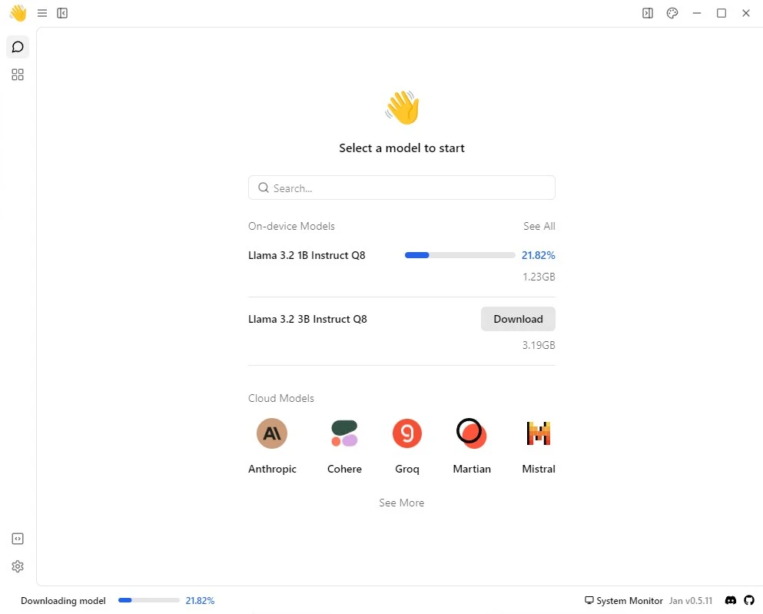Choose the Groq cloud model icon
Image resolution: width=763 pixels, height=614 pixels.
pos(407,433)
